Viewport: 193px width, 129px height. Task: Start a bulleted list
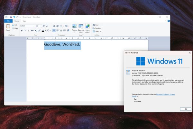tap(61, 26)
